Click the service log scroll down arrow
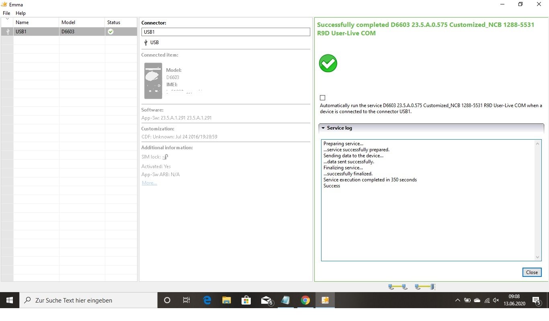Viewport: 549px width, 321px height. click(538, 257)
